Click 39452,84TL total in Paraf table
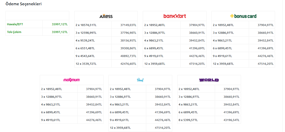 (163, 104)
